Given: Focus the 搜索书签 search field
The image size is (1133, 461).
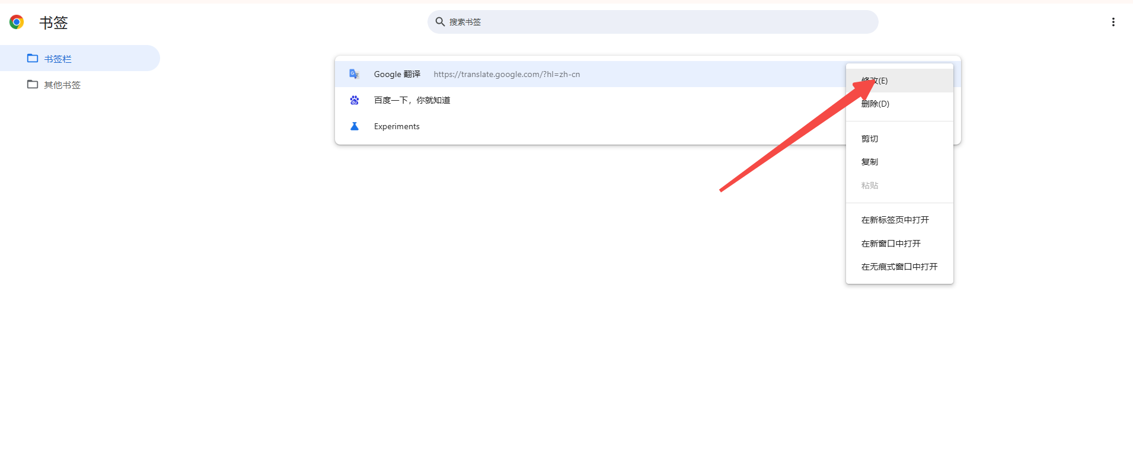Looking at the screenshot, I should [x=653, y=22].
